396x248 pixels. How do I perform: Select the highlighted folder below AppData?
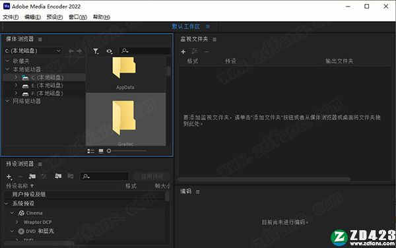(x=126, y=119)
